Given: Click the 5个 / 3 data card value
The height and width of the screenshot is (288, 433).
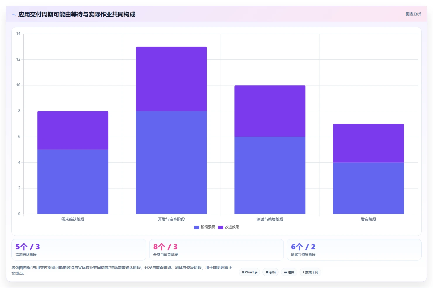Looking at the screenshot, I should (28, 247).
